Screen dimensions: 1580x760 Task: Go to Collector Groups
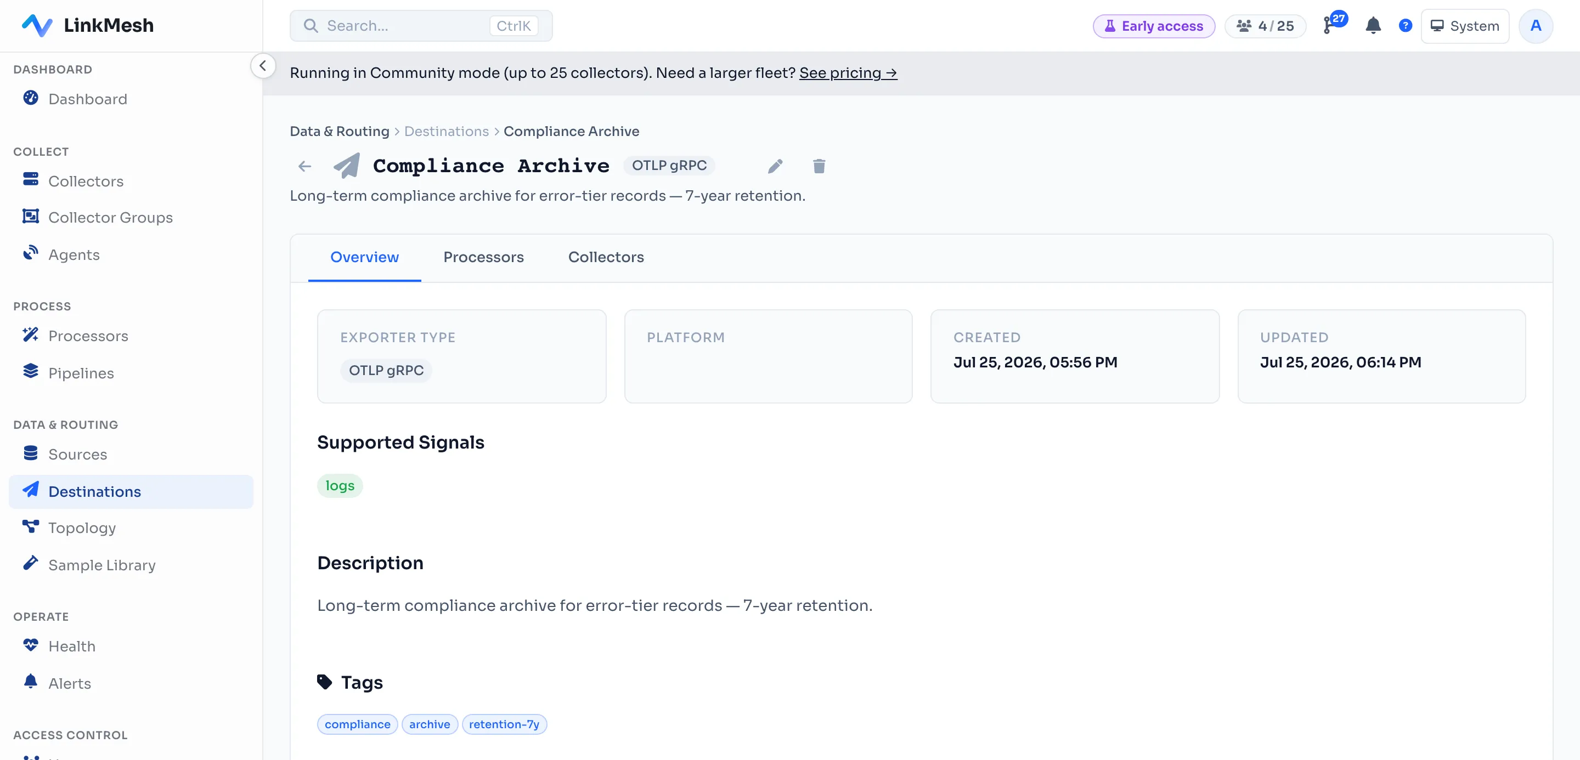pos(131,218)
